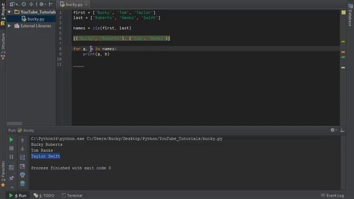This screenshot has width=354, height=199.
Task: Open the Database tool window
Action: click(350, 15)
